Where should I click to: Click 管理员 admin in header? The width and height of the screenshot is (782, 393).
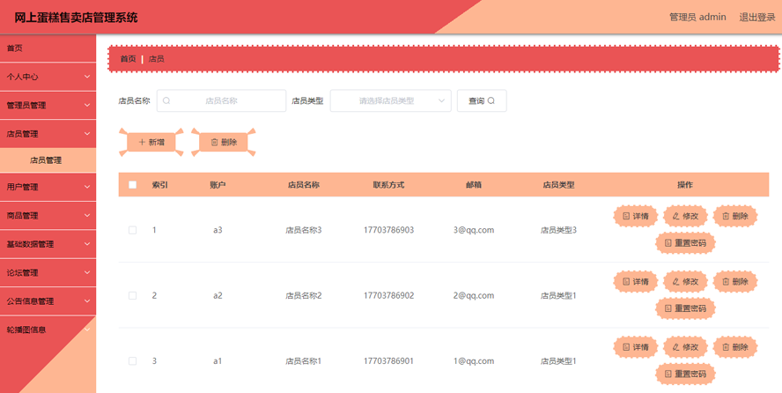coord(697,17)
